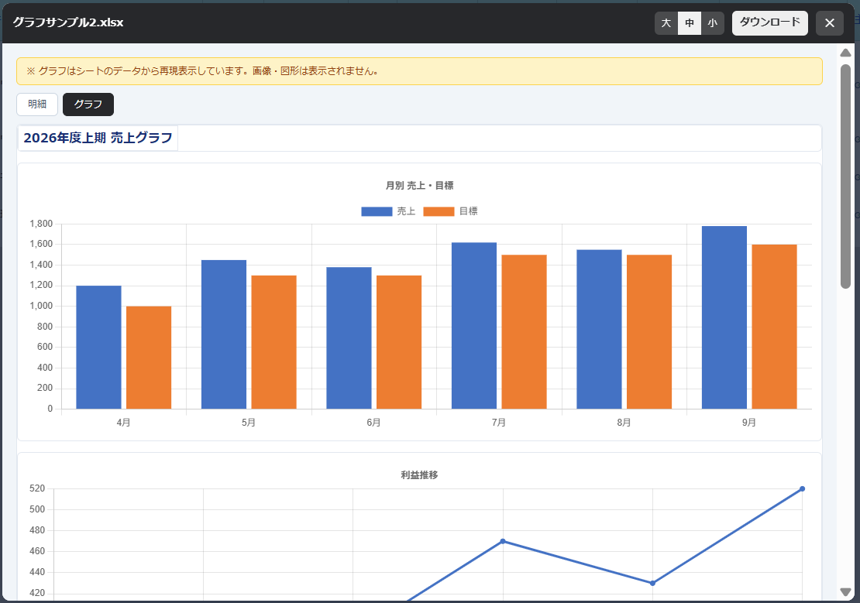Image resolution: width=860 pixels, height=603 pixels.
Task: Click the 6月 orange 目標 bar
Action: click(x=399, y=342)
